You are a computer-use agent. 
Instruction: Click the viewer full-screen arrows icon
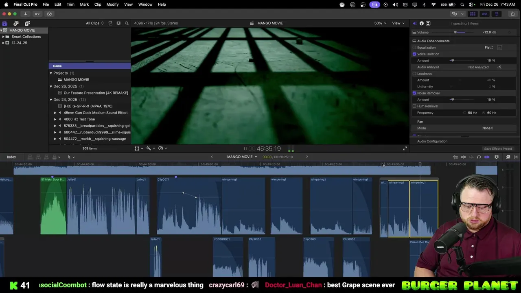pos(405,149)
